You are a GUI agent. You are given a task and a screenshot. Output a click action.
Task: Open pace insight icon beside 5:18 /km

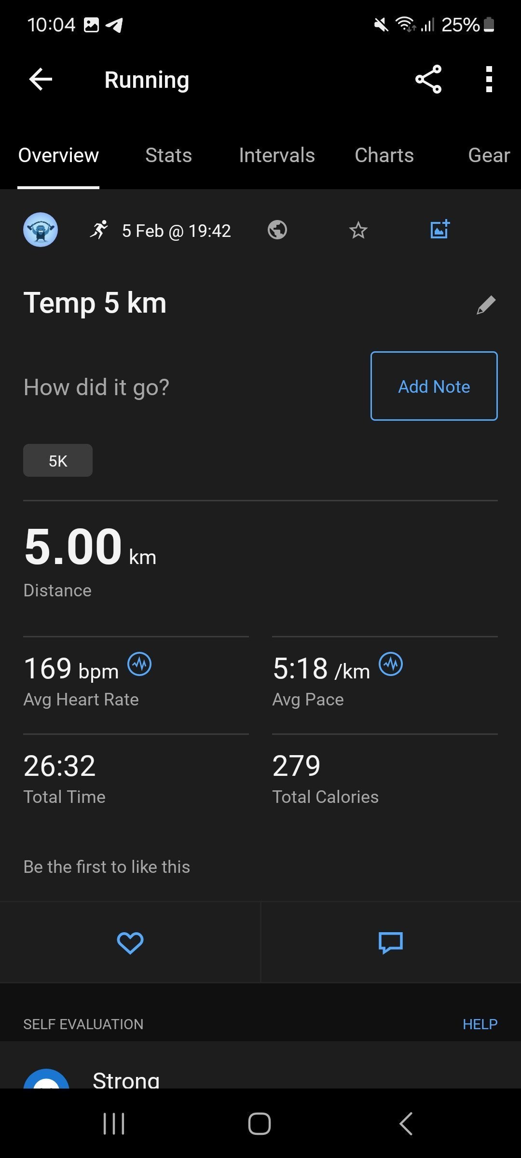[x=391, y=664]
